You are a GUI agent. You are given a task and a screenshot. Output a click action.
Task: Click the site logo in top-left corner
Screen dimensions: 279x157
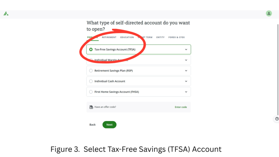(6, 13)
